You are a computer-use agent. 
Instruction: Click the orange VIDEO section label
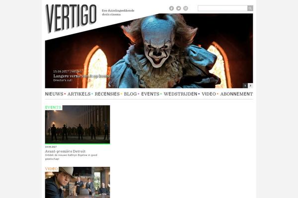coord(52,169)
